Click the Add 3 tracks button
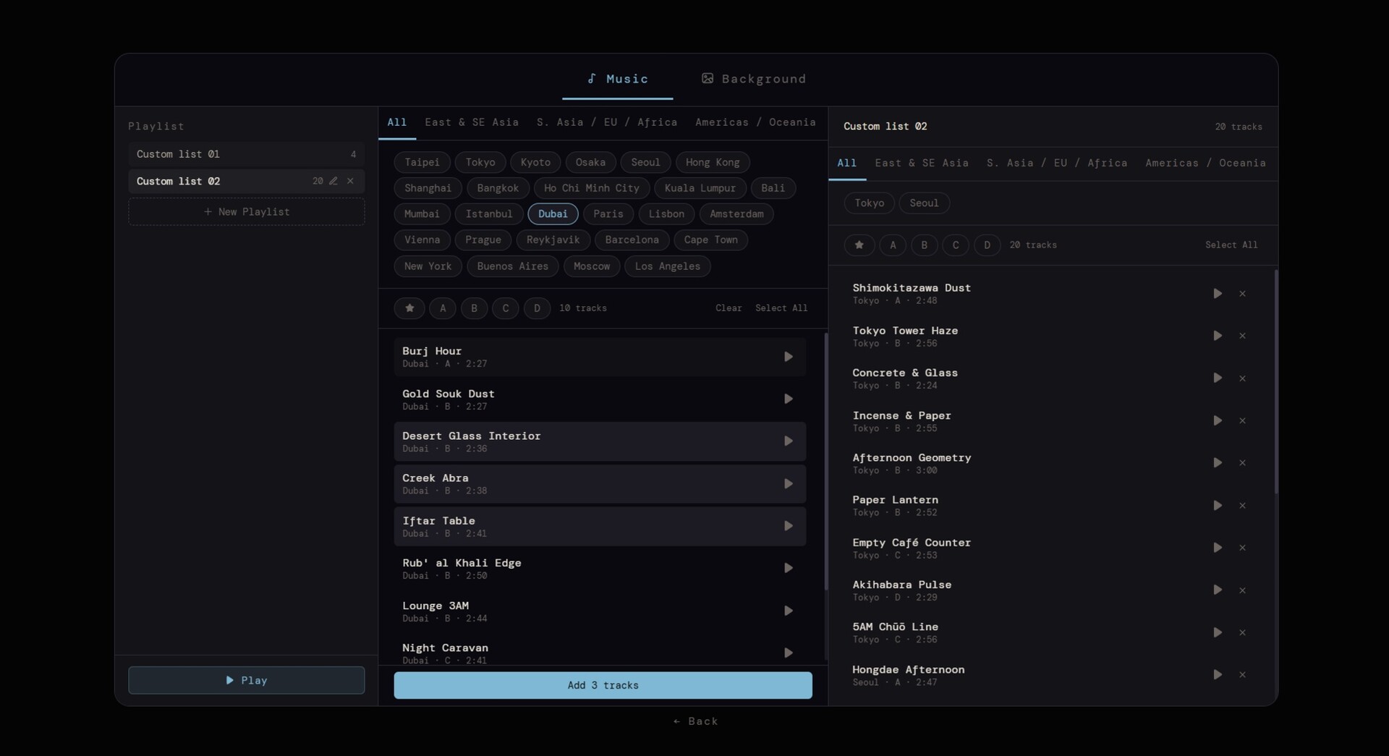Viewport: 1389px width, 756px height. pyautogui.click(x=603, y=685)
